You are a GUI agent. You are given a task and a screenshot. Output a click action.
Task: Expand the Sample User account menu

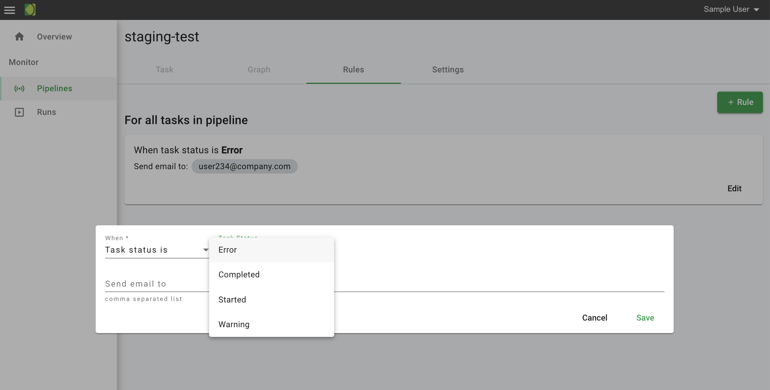(x=731, y=10)
